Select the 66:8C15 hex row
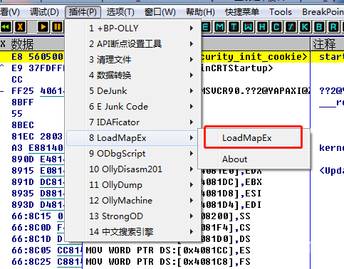Screen dimensions: 344x269 click(x=38, y=216)
